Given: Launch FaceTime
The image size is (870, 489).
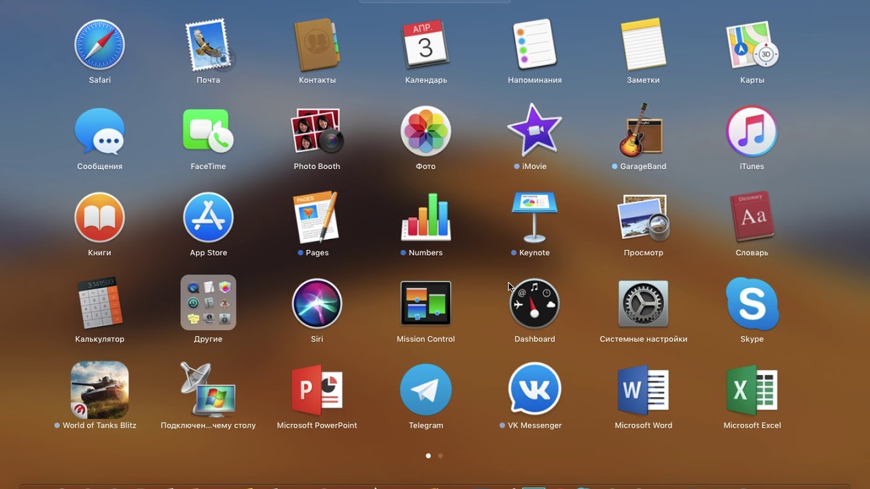Looking at the screenshot, I should coord(208,131).
